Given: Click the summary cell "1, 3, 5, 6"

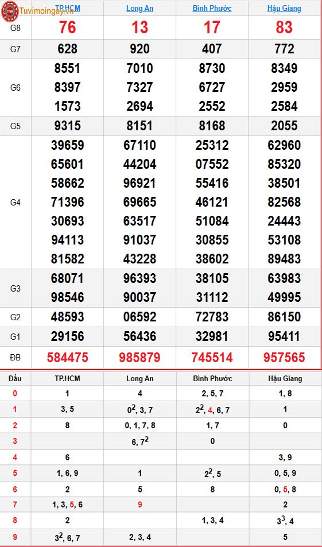Looking at the screenshot, I should (67, 505).
